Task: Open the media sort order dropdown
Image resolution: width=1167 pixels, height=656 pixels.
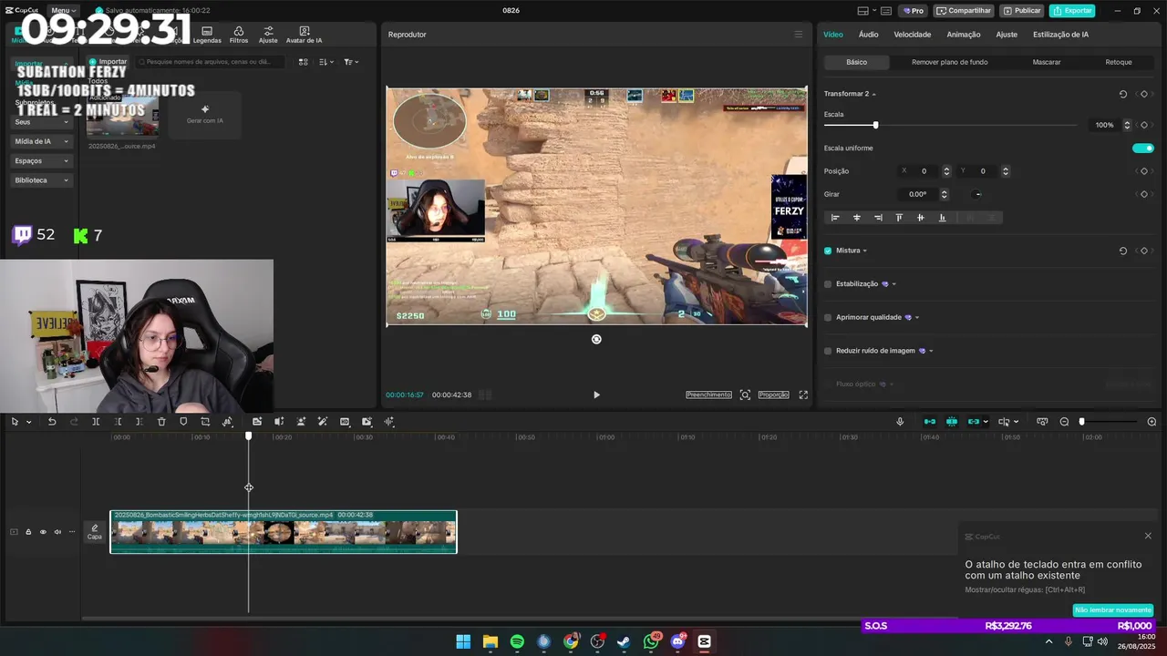Action: (326, 62)
